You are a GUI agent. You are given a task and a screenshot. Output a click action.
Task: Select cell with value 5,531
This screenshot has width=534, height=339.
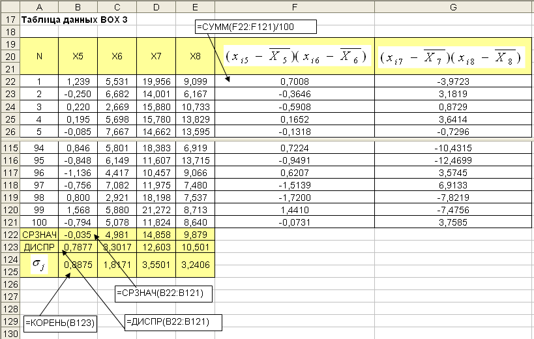[117, 81]
